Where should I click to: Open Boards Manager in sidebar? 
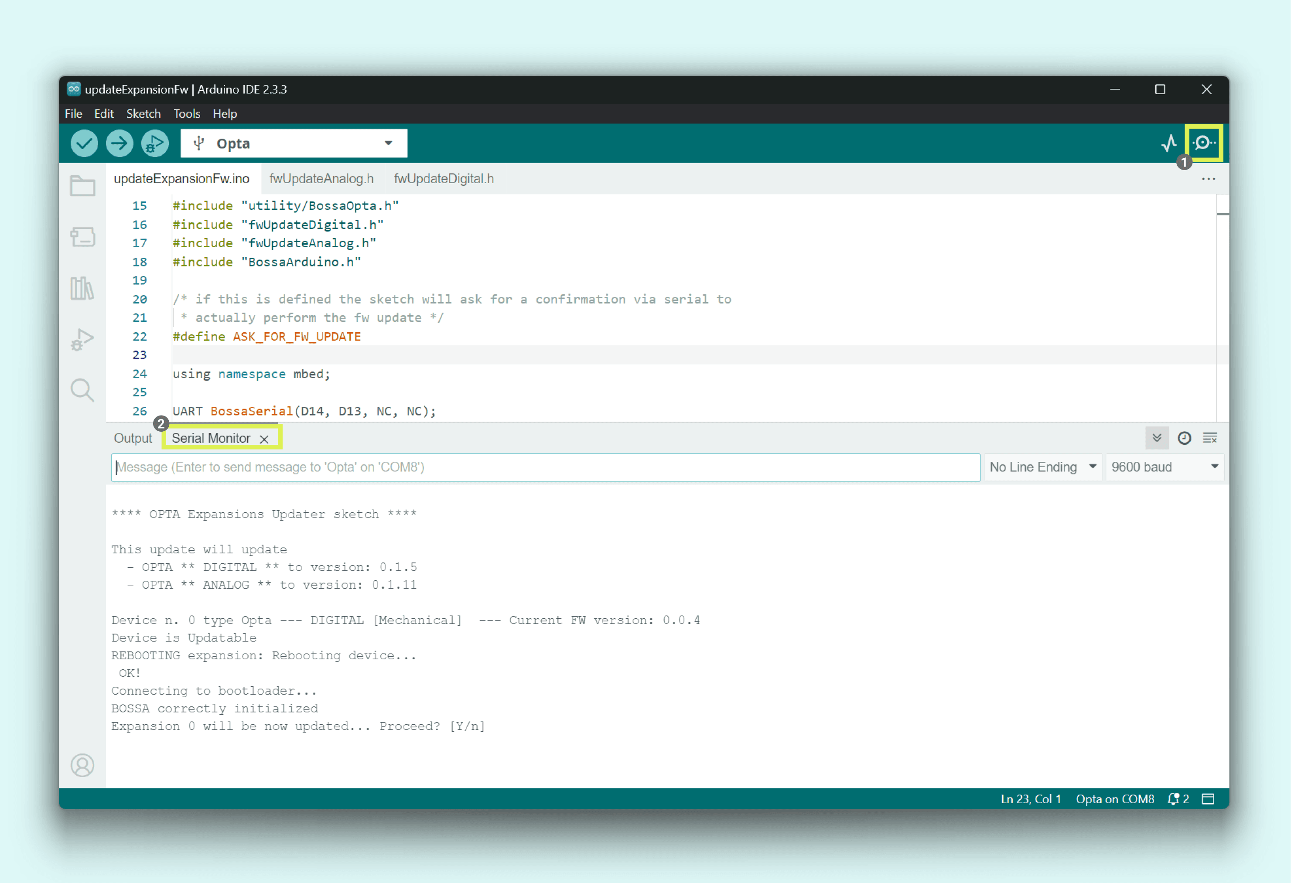(x=82, y=237)
